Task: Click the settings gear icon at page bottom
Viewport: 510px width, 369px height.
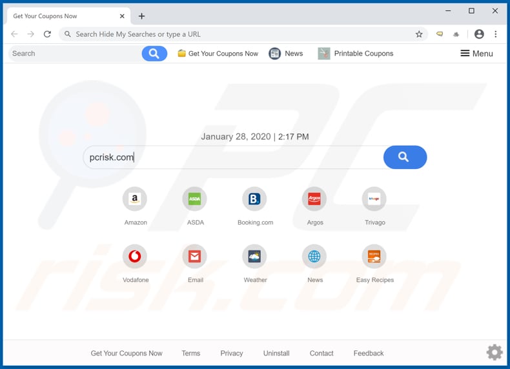Action: click(x=495, y=352)
